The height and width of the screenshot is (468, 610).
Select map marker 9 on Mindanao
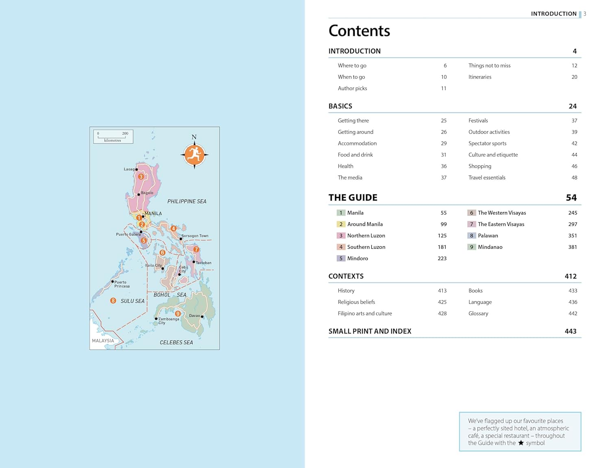coord(178,313)
